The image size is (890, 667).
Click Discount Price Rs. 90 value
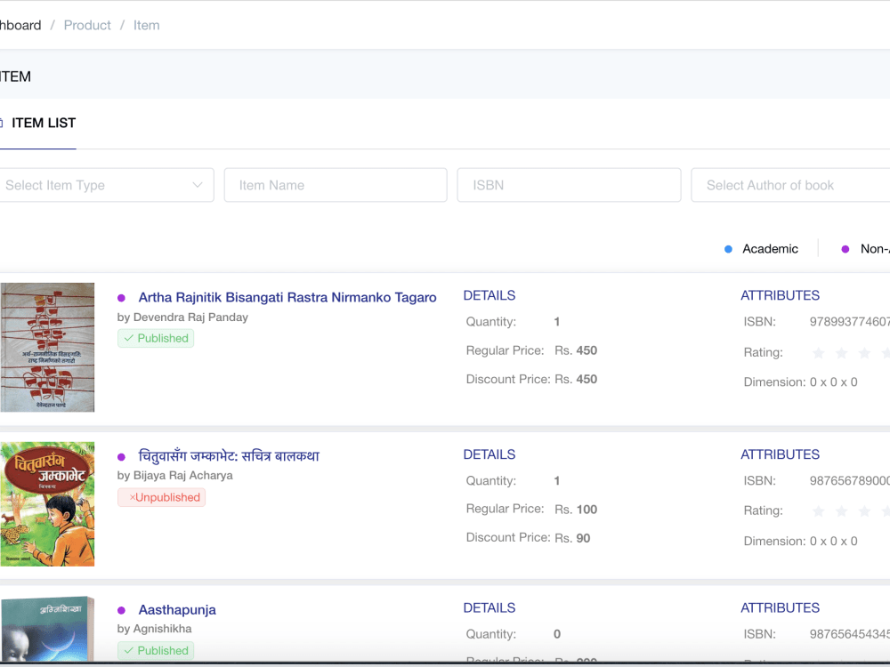point(572,538)
